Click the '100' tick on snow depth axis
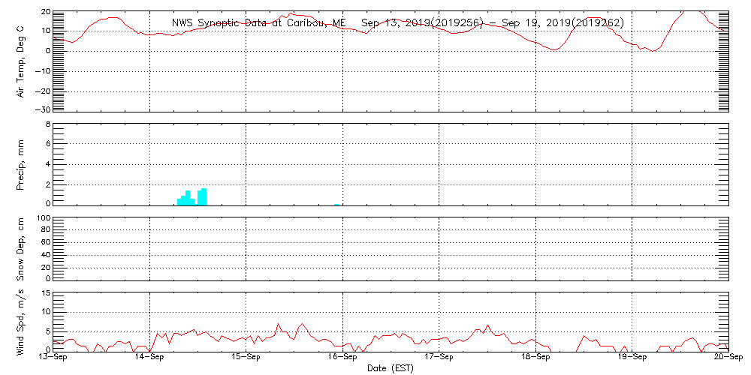This screenshot has width=751, height=375. tap(42, 218)
